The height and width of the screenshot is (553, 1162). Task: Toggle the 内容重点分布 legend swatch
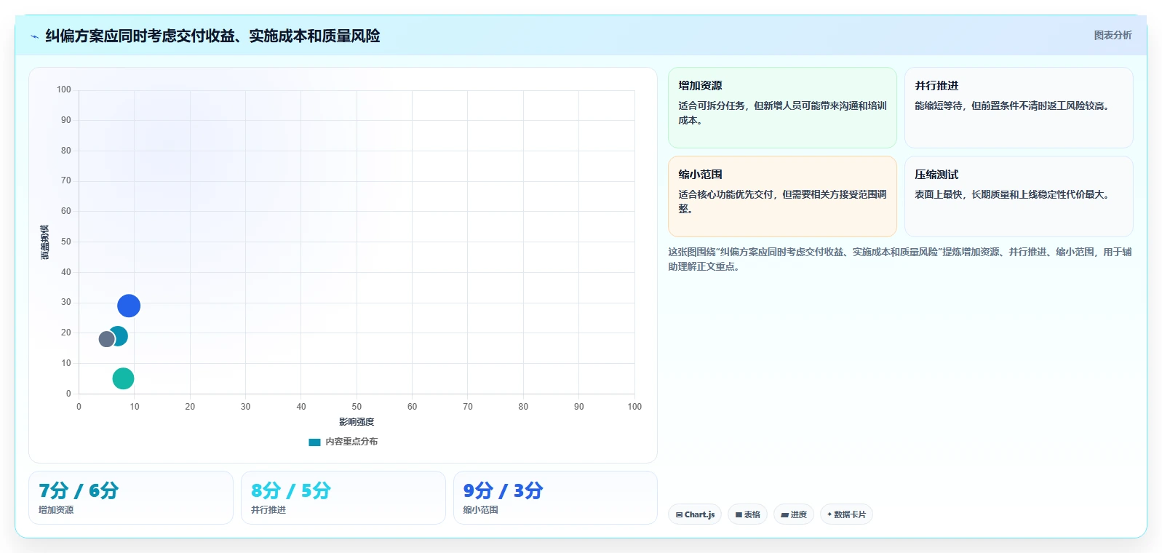[314, 442]
